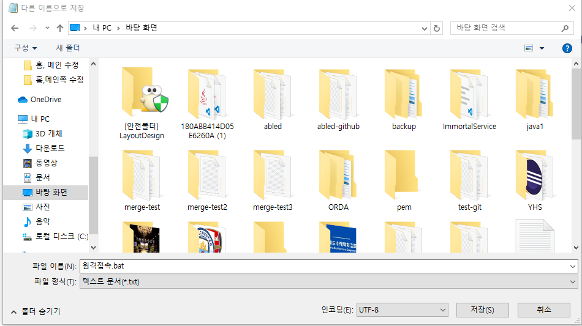Click the search magnifier icon
The height and width of the screenshot is (326, 582).
coord(565,28)
